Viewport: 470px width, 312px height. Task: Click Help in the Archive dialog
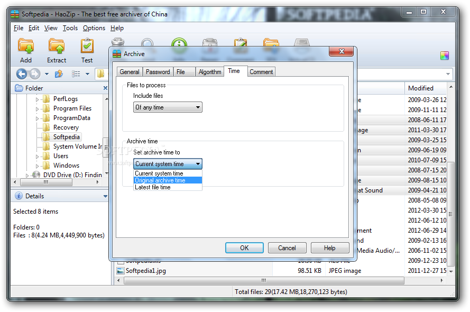point(330,248)
